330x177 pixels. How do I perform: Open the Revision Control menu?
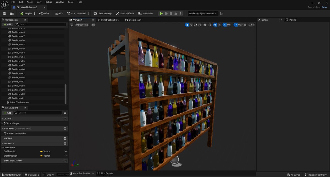coord(317,175)
